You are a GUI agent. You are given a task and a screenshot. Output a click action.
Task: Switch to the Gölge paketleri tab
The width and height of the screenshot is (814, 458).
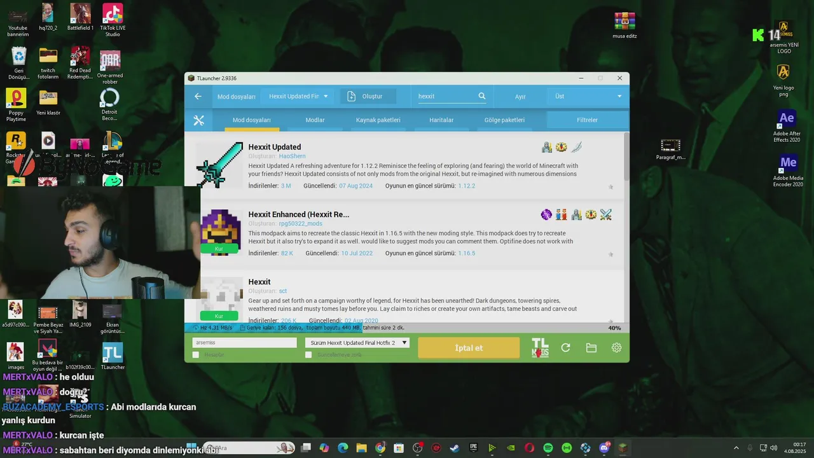(x=504, y=120)
